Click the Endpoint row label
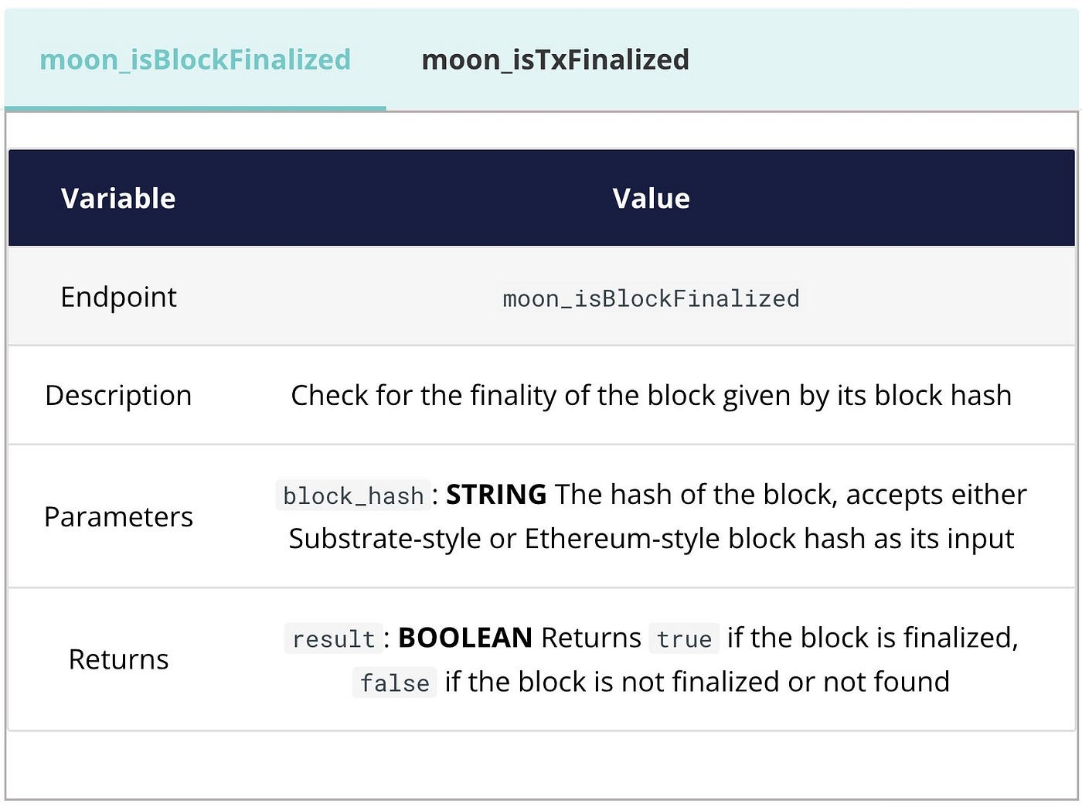1082x807 pixels. [118, 297]
